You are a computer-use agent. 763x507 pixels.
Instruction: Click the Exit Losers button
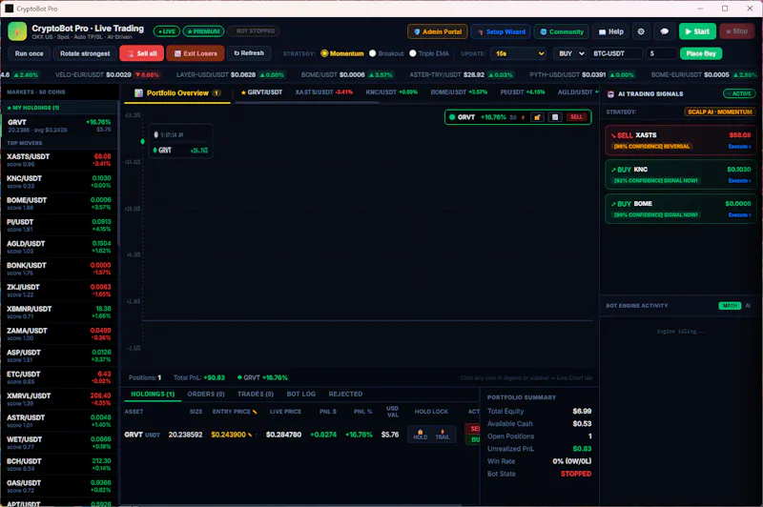tap(196, 53)
